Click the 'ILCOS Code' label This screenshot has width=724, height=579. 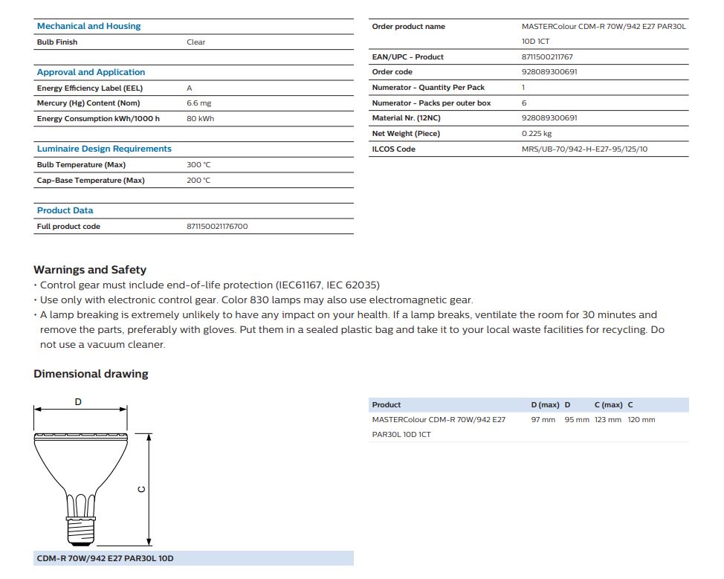click(393, 149)
